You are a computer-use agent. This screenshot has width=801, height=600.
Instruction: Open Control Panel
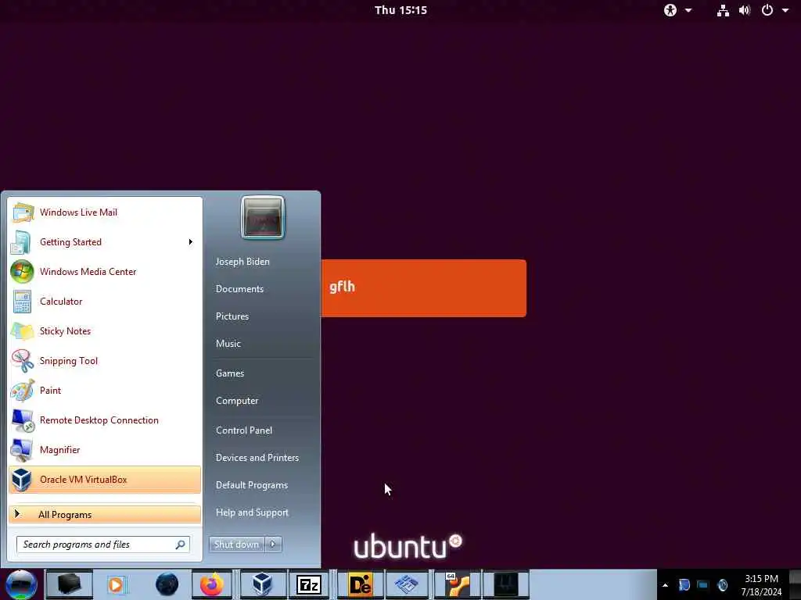tap(244, 430)
